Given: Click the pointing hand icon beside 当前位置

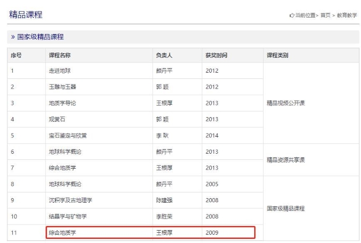Looking at the screenshot, I should coord(291,15).
